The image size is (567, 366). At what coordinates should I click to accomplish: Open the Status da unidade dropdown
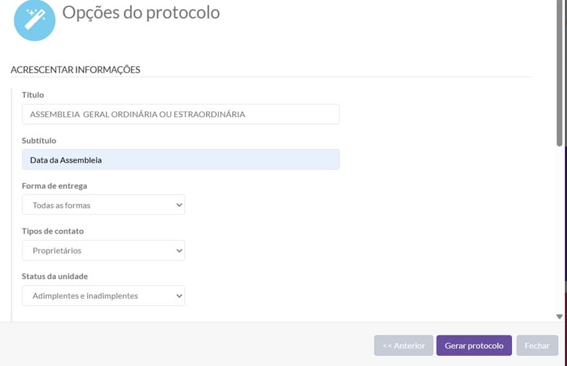point(103,296)
